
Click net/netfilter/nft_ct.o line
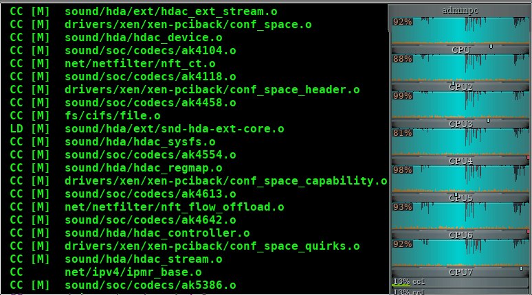click(x=113, y=64)
